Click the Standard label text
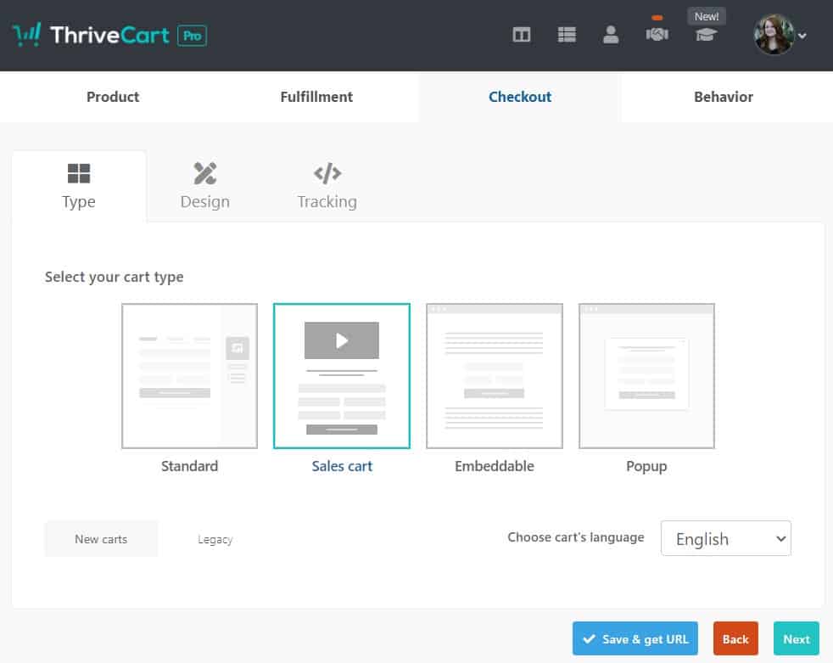 (190, 466)
